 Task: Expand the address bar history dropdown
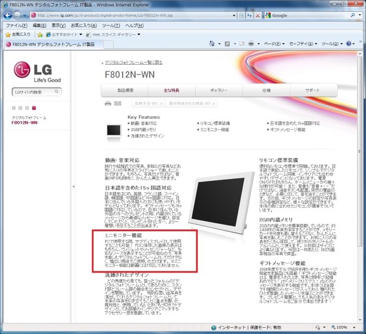pos(234,15)
